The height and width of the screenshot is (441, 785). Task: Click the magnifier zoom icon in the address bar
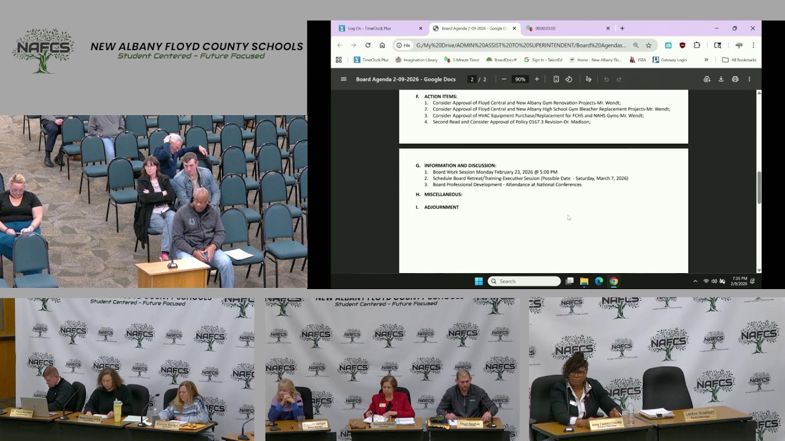[x=635, y=45]
